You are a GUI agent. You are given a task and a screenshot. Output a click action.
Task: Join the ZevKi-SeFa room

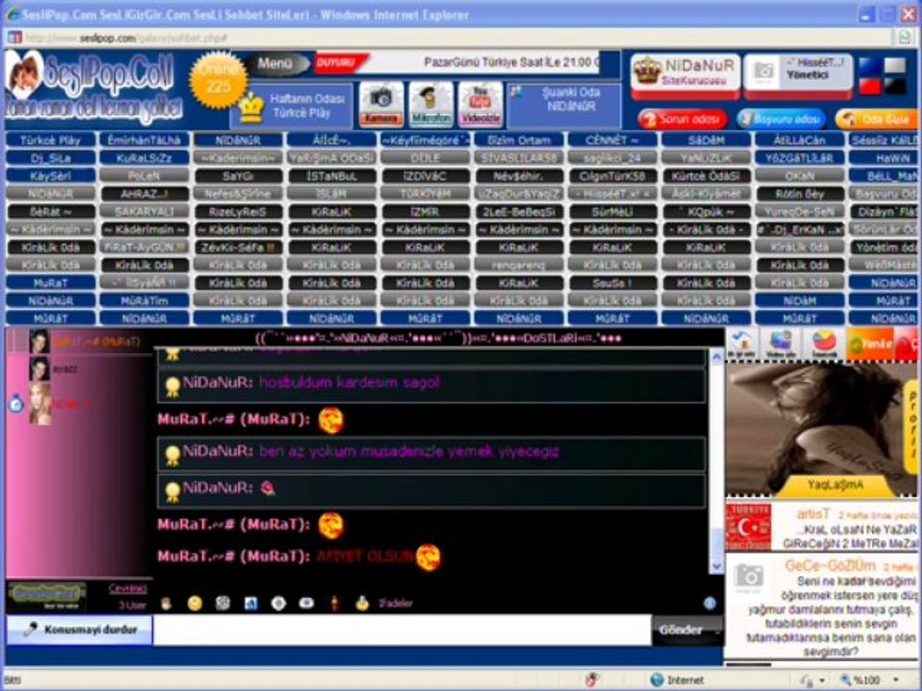(238, 248)
